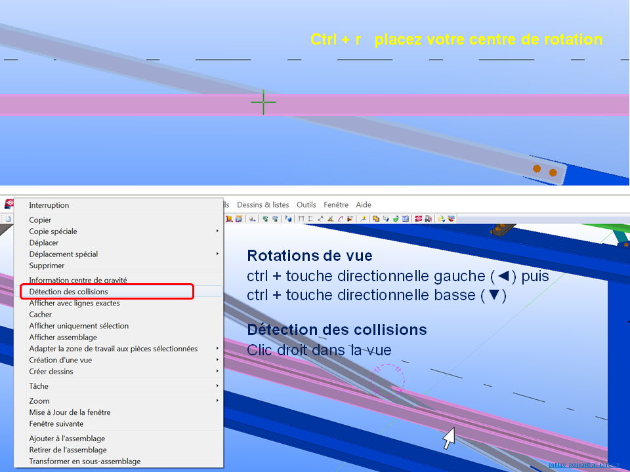The width and height of the screenshot is (630, 472).
Task: Click the blue table grid toolbar icon
Action: point(406,219)
